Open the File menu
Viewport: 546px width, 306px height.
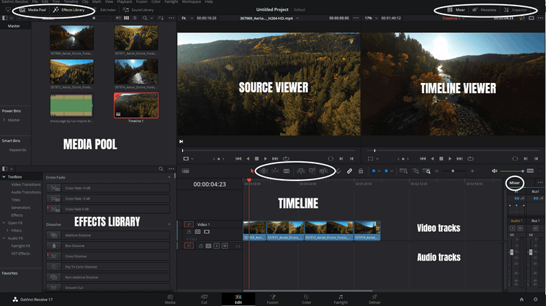(36, 2)
